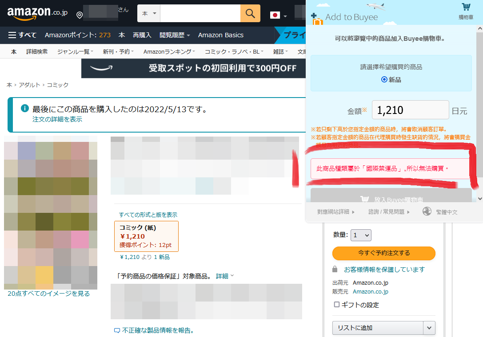This screenshot has width=483, height=337.
Task: Click Buyee panel scrollbar up arrow
Action: click(x=479, y=28)
